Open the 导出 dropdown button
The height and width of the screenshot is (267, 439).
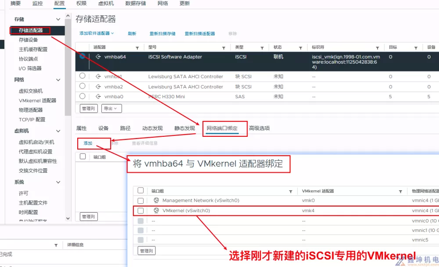point(112,108)
